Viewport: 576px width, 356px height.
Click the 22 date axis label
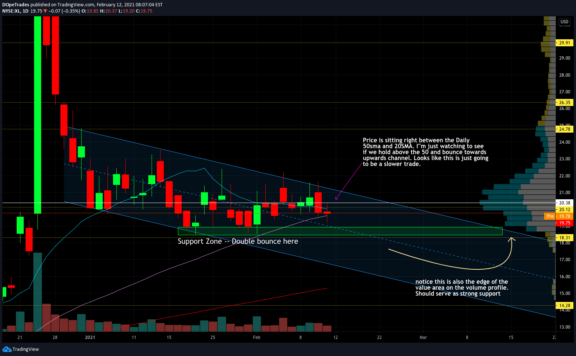(379, 337)
